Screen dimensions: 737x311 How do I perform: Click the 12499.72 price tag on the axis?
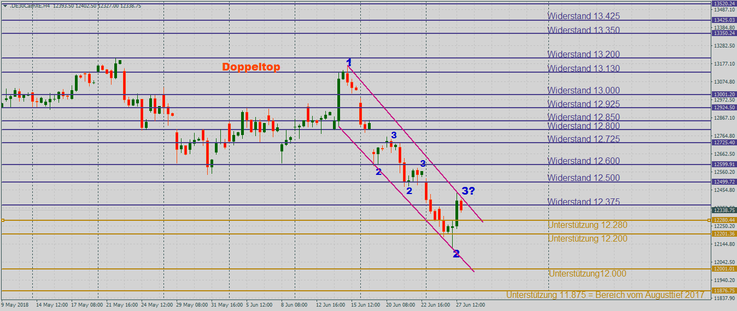click(x=724, y=181)
